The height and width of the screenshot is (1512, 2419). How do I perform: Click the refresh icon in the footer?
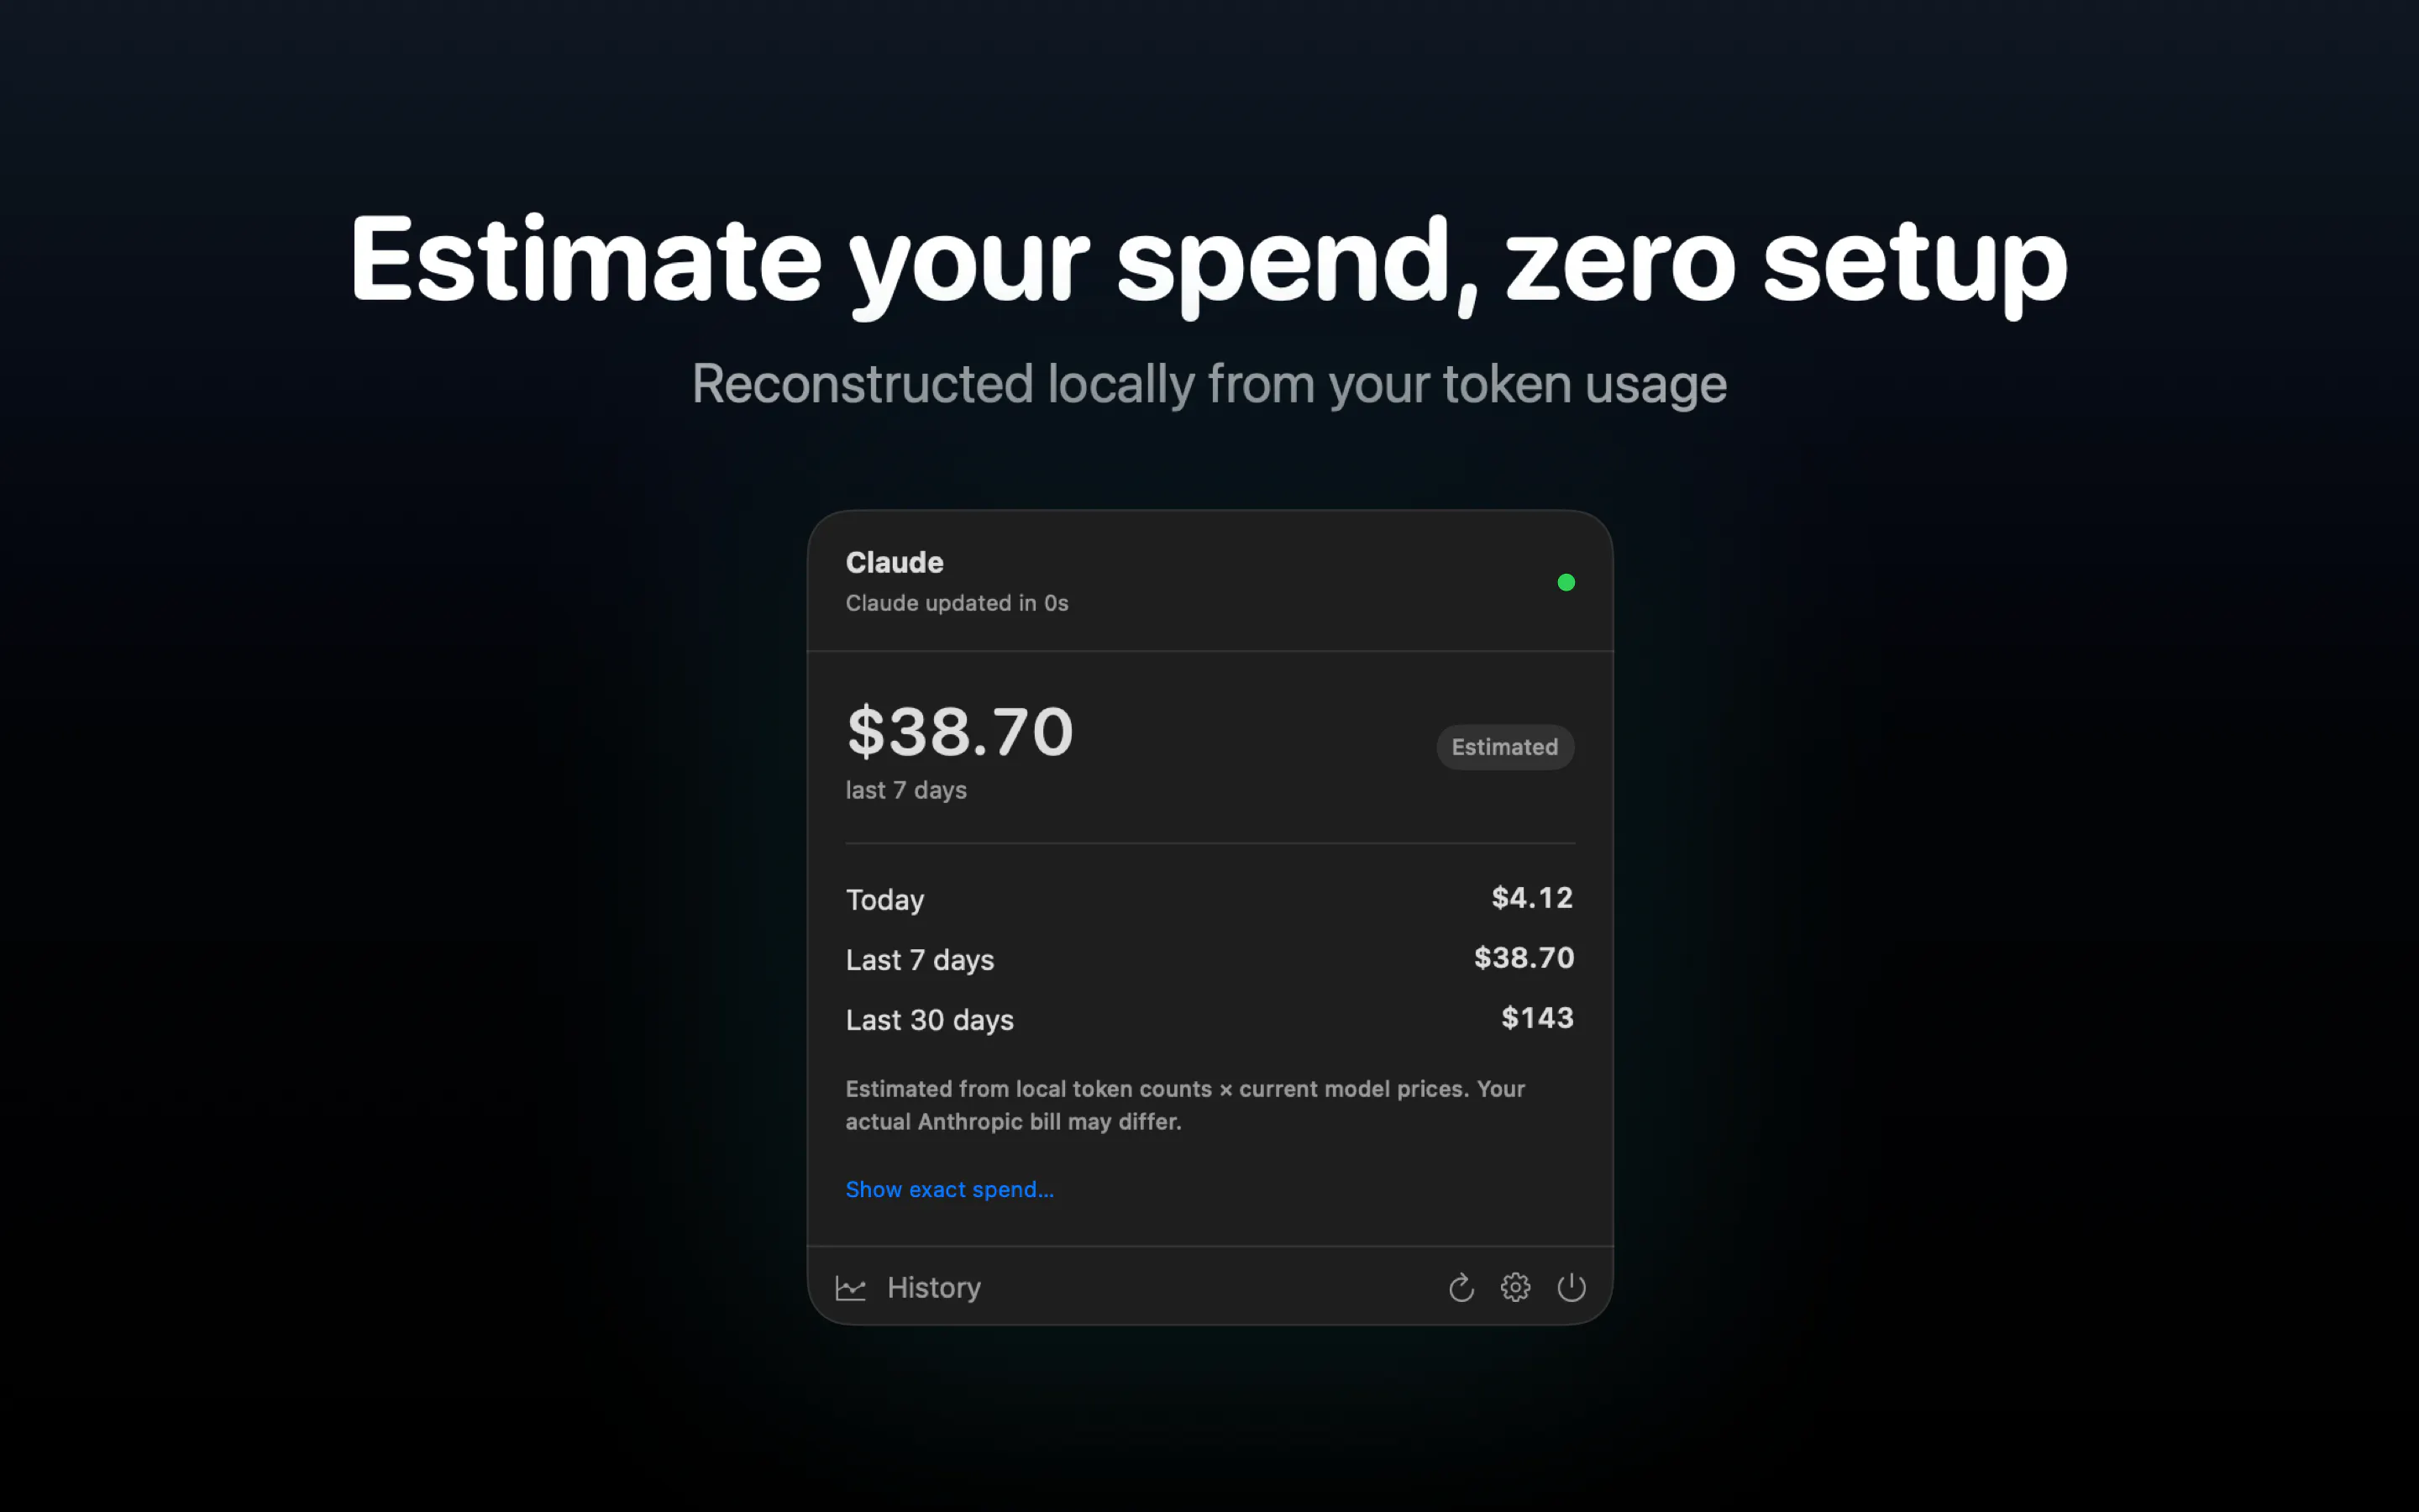1461,1287
